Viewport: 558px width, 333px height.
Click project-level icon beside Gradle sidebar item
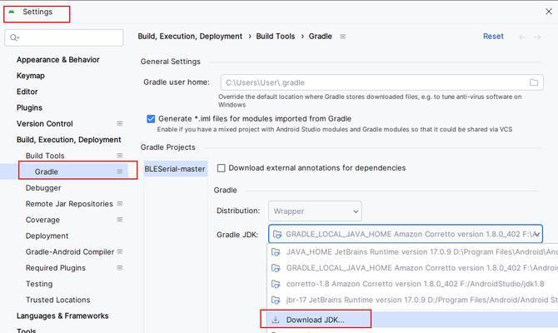point(120,171)
